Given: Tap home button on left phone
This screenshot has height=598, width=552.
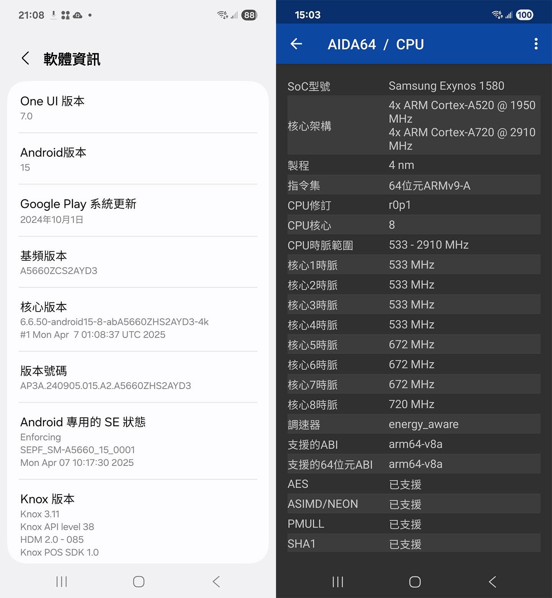Looking at the screenshot, I should pyautogui.click(x=139, y=582).
